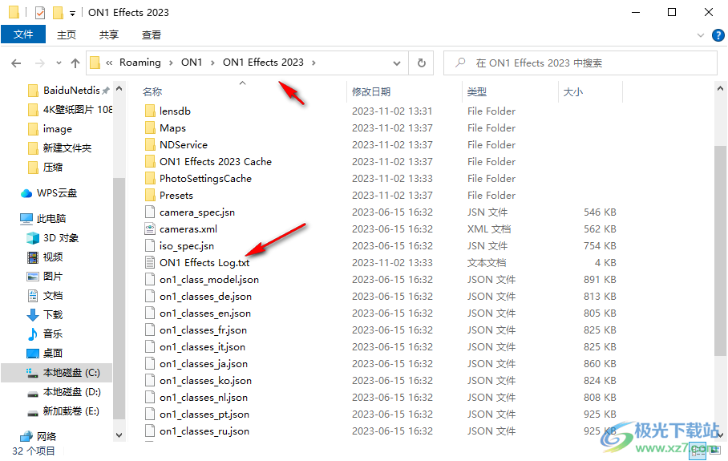The height and width of the screenshot is (461, 728).
Task: Sort by the 名称 column header
Action: 152,92
